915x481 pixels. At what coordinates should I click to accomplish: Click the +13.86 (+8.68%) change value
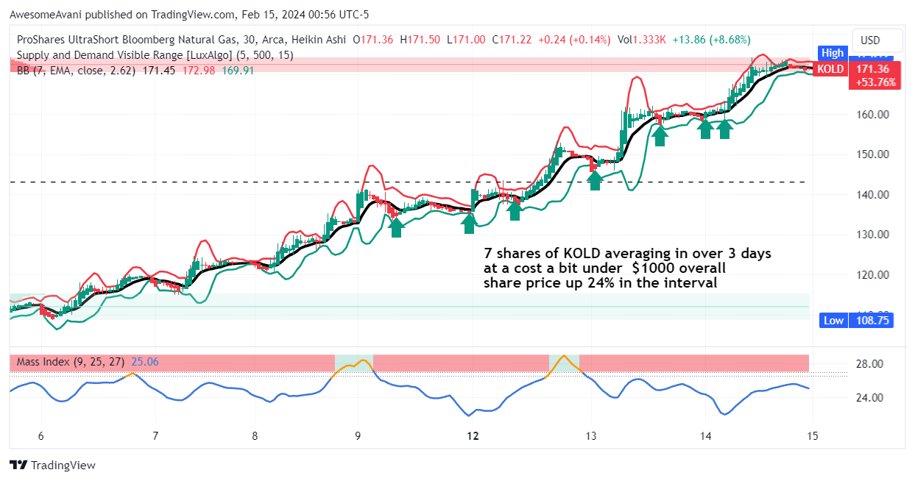[711, 40]
